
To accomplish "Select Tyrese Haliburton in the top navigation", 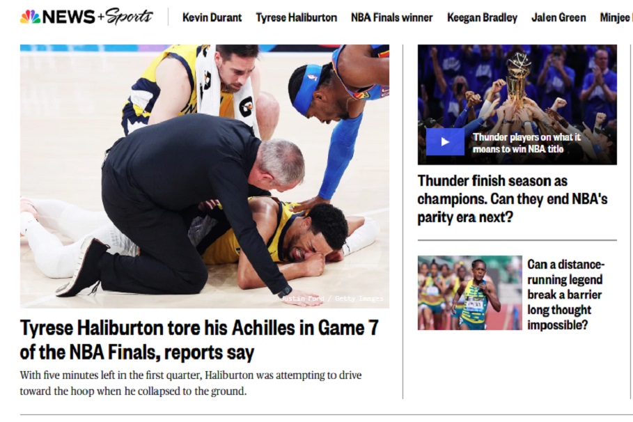I will [x=297, y=18].
